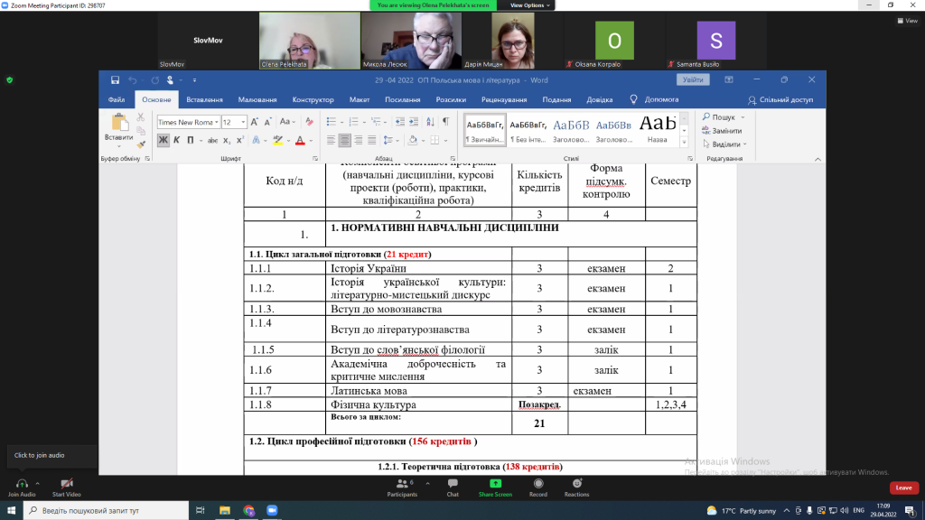Toggle the paragraph marks (¶) button
The width and height of the screenshot is (925, 520).
[x=444, y=122]
